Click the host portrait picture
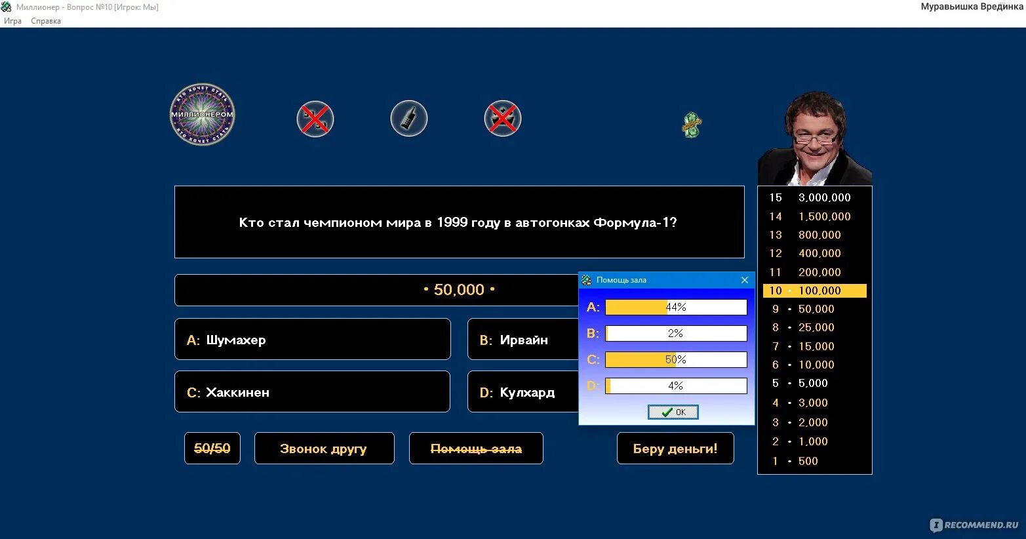 click(815, 138)
